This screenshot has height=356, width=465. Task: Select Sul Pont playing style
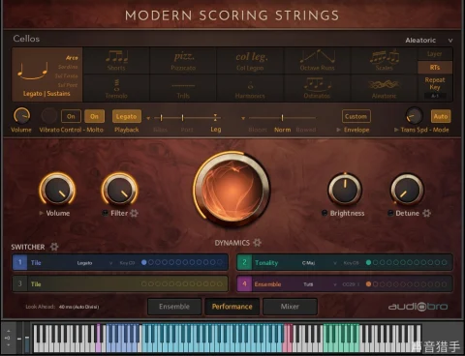[68, 85]
